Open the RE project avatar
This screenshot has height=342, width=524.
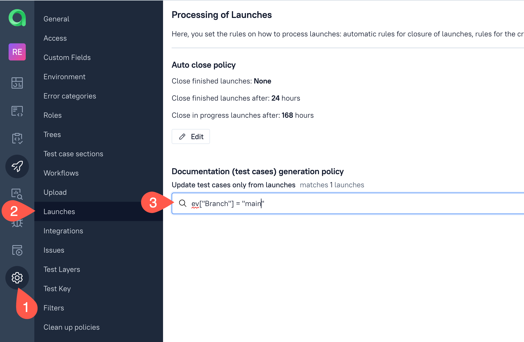[17, 52]
